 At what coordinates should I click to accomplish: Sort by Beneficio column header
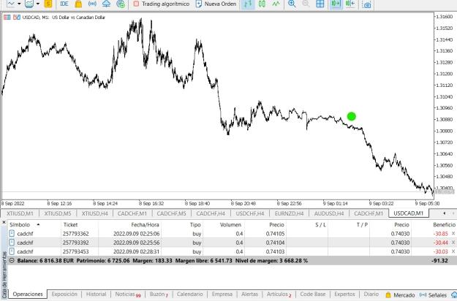pyautogui.click(x=444, y=225)
